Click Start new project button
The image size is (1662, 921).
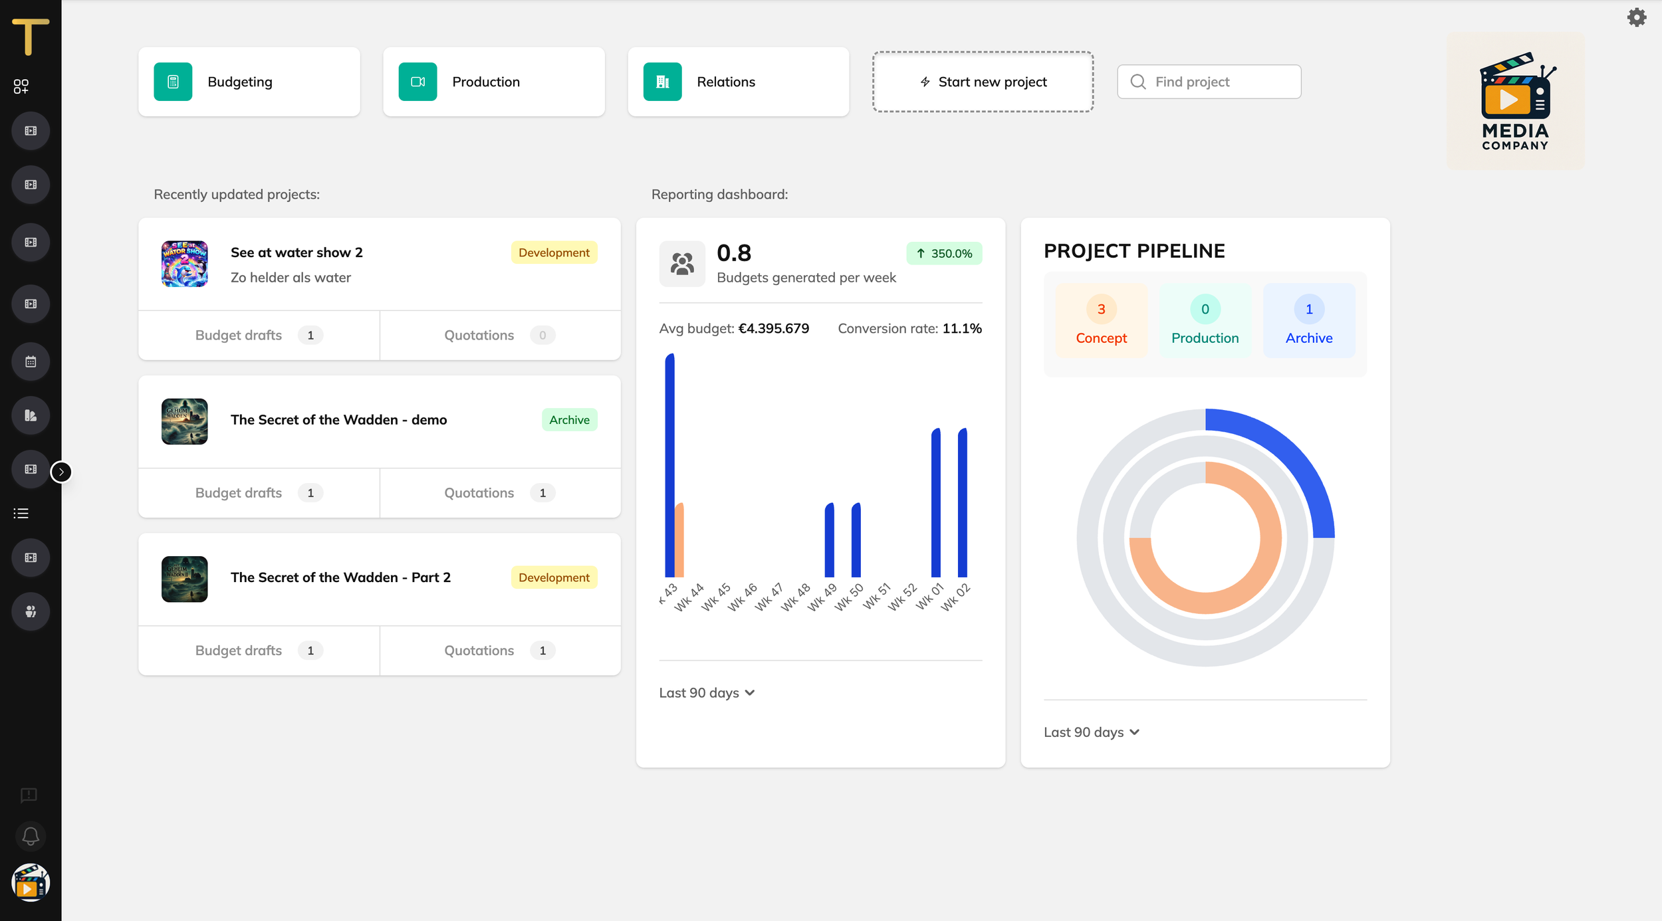983,82
